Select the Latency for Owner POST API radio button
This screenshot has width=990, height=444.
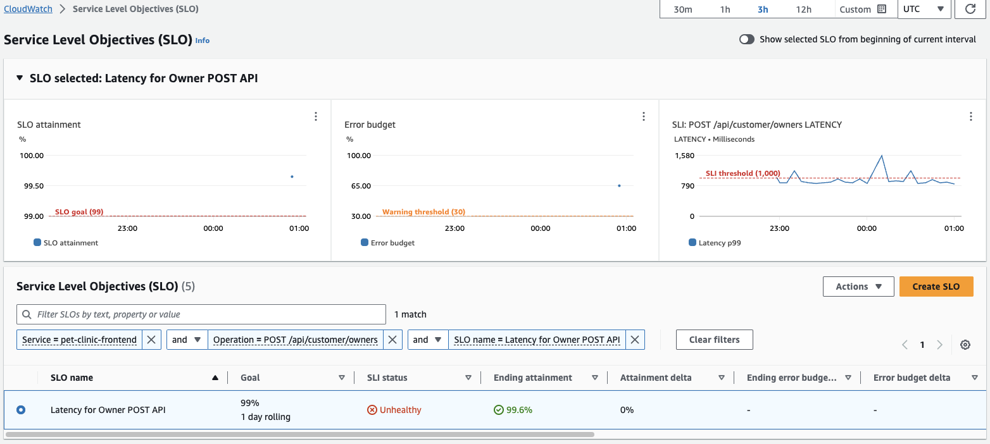click(x=21, y=410)
